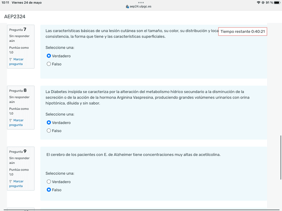Select Falso for question 9
The image size is (282, 211).
tap(49, 190)
